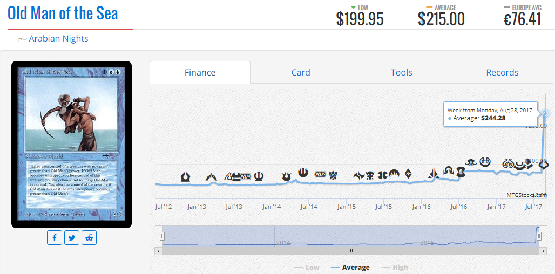Open the Tools tab
Screen dimensions: 555x274
(x=401, y=72)
